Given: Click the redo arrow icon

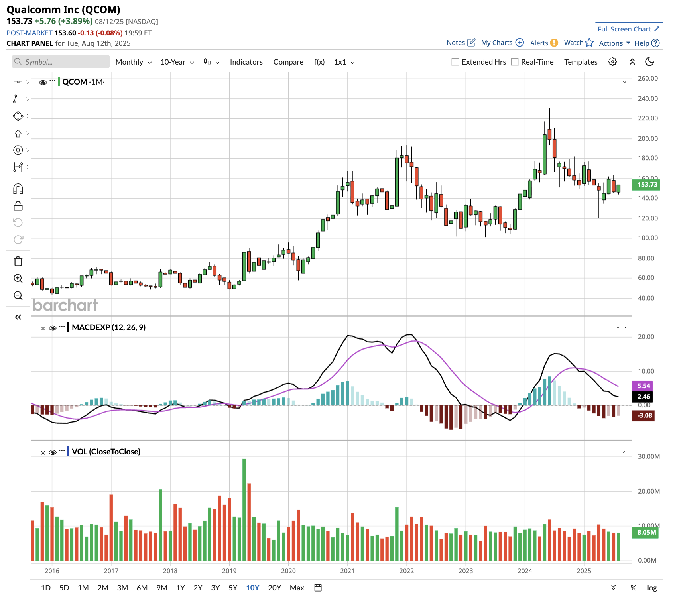Looking at the screenshot, I should [18, 240].
